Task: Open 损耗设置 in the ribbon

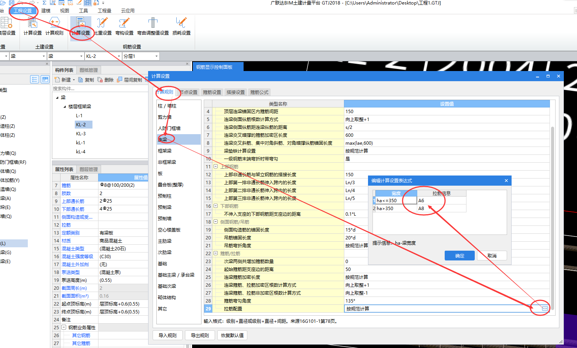Action: coord(182,26)
